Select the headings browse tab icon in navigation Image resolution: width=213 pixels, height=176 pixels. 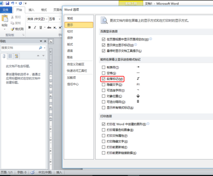(4, 56)
